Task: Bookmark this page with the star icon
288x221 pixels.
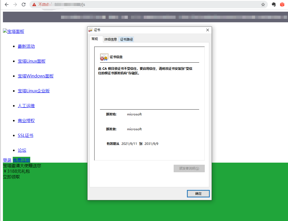Action: (x=263, y=5)
